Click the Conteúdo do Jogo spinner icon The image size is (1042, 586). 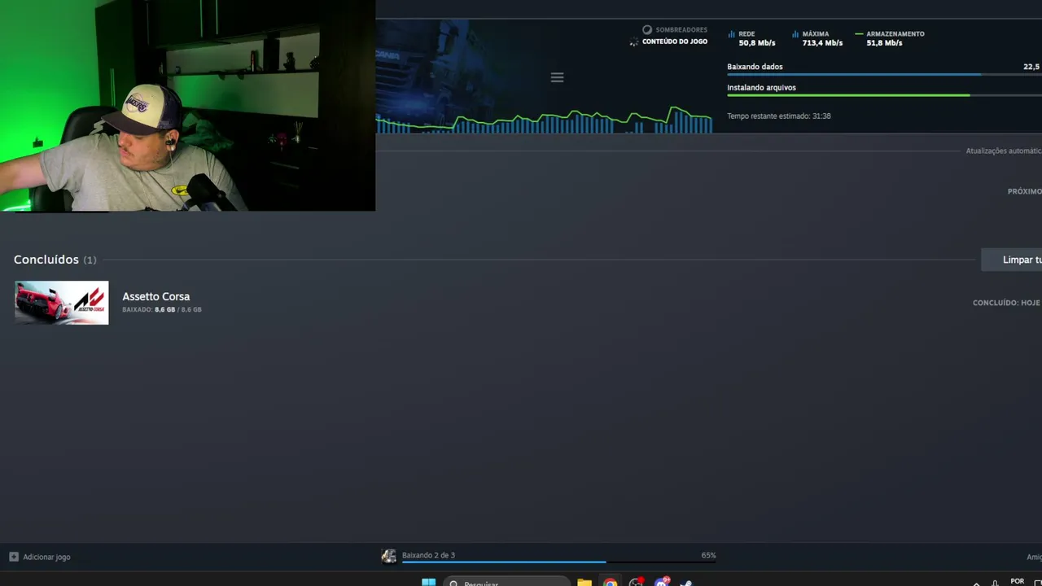(634, 42)
